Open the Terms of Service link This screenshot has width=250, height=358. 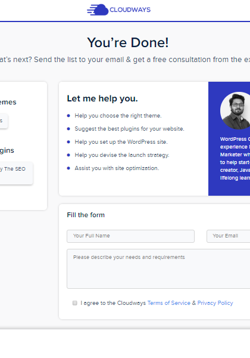(x=168, y=303)
